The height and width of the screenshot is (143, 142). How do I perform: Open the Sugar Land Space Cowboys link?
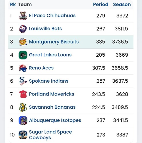click(50, 135)
